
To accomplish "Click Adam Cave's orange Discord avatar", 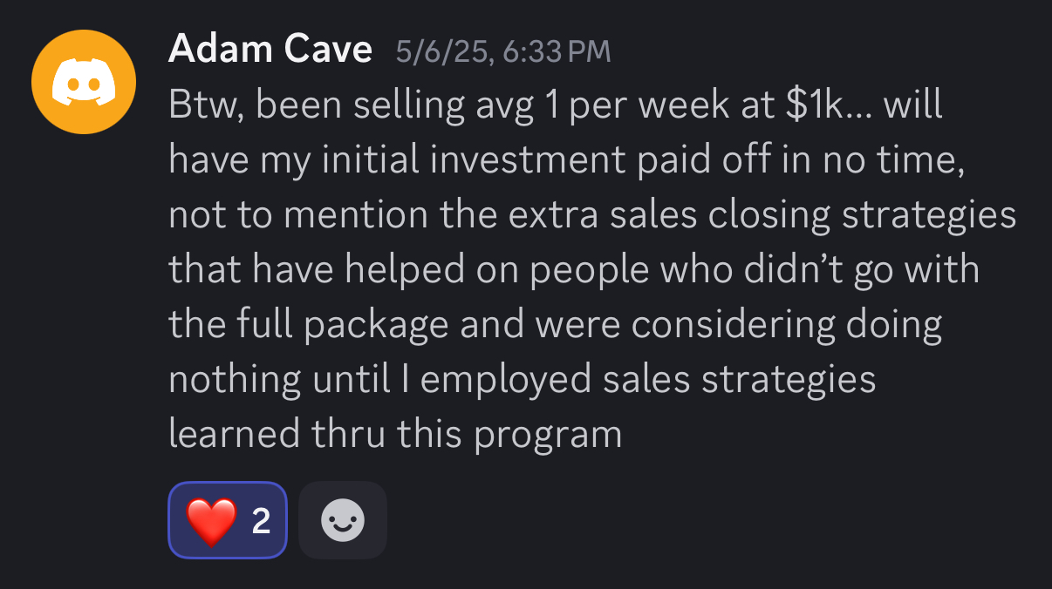I will 84,82.
